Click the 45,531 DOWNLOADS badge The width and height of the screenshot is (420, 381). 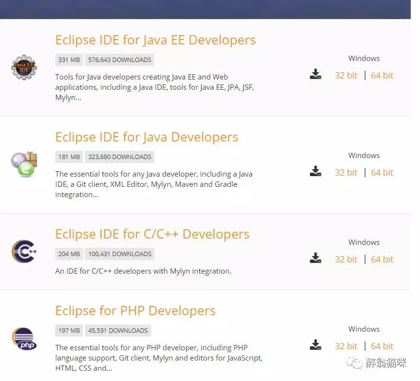(118, 331)
